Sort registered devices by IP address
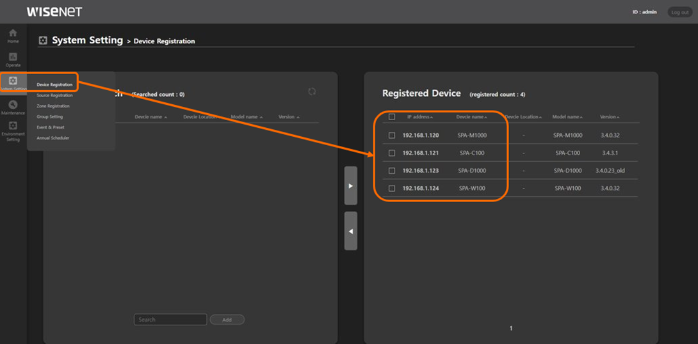This screenshot has height=344, width=698. [420, 117]
